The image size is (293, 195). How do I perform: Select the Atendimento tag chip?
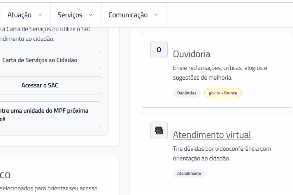coord(189,174)
